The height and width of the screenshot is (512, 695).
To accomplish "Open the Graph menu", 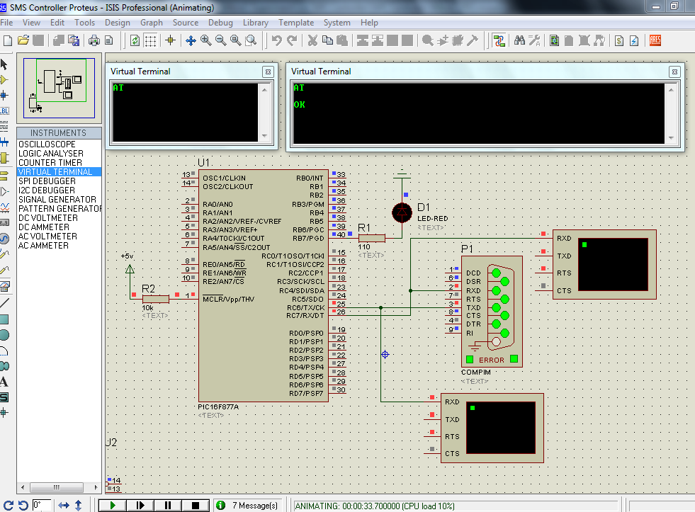I will 152,23.
